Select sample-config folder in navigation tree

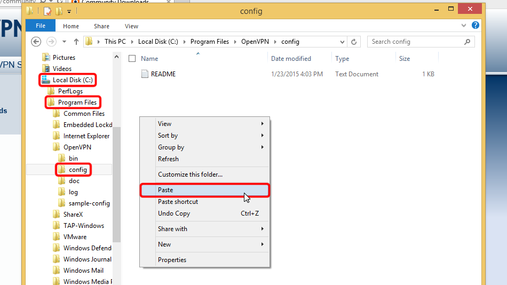[x=89, y=203]
